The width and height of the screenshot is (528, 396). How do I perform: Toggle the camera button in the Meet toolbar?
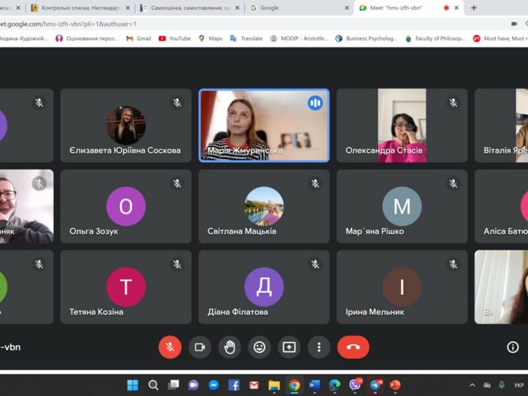[x=199, y=347]
